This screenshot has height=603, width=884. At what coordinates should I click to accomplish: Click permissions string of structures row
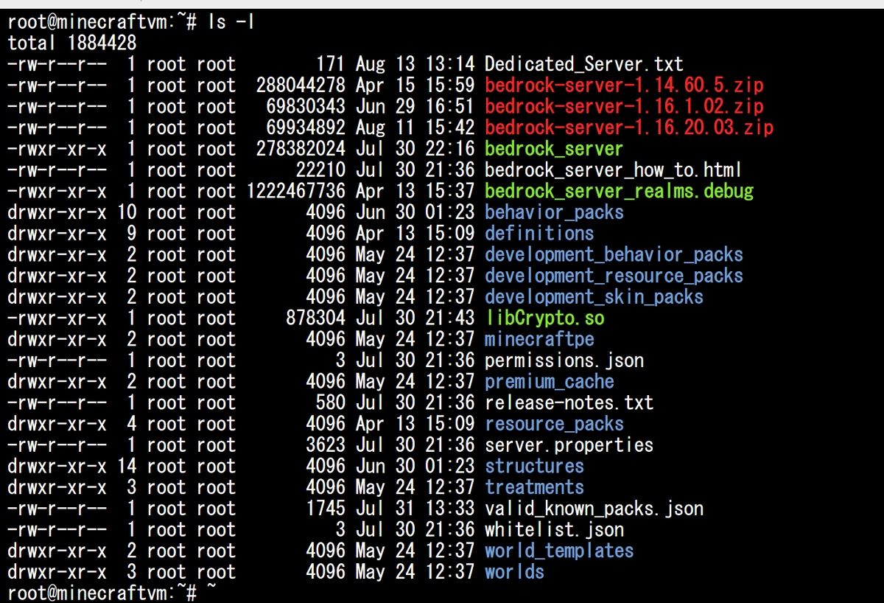(x=57, y=467)
